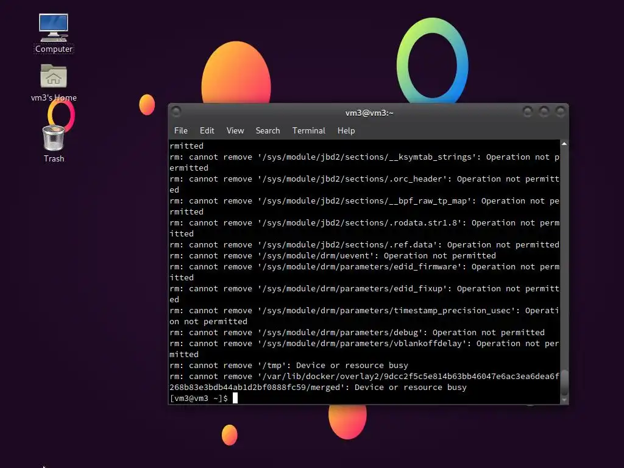Open the File menu in the terminal
This screenshot has width=624, height=468.
(x=180, y=130)
